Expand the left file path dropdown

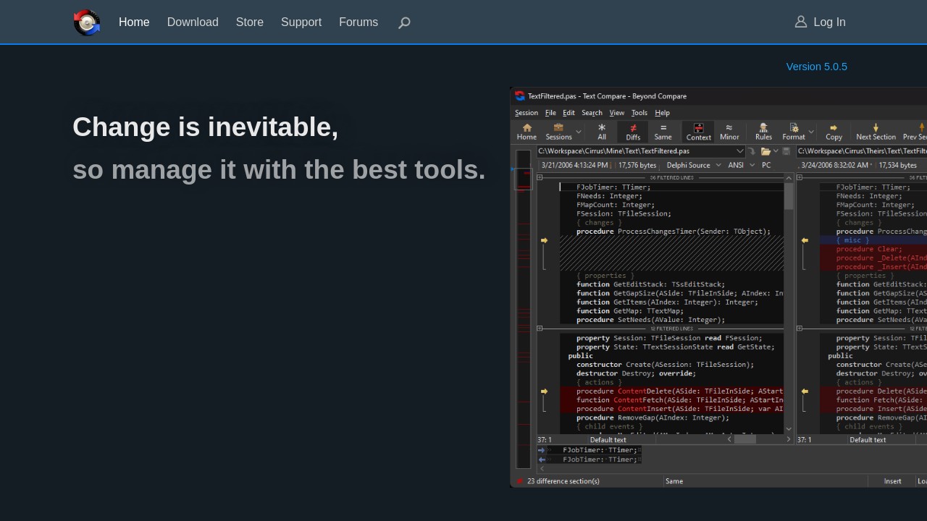(740, 151)
